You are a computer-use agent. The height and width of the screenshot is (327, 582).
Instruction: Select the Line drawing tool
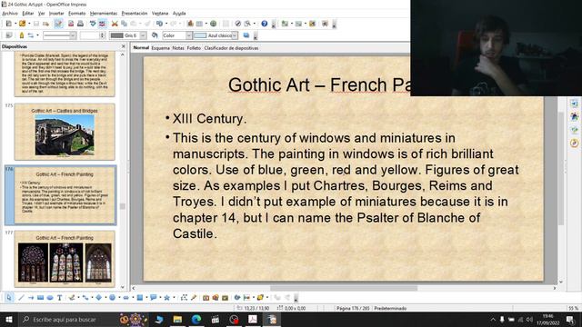pyautogui.click(x=21, y=297)
